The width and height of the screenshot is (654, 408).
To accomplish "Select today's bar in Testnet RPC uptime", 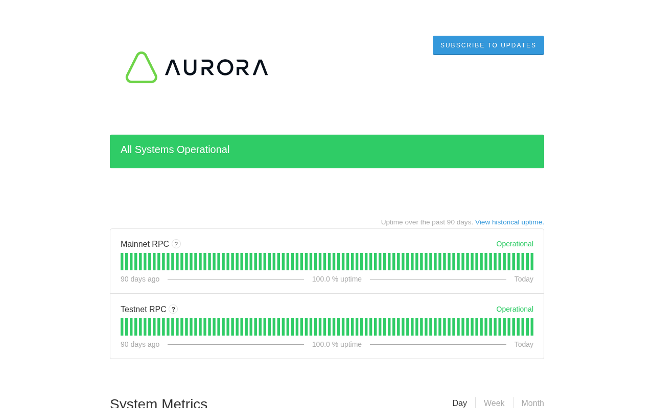I will click(532, 327).
